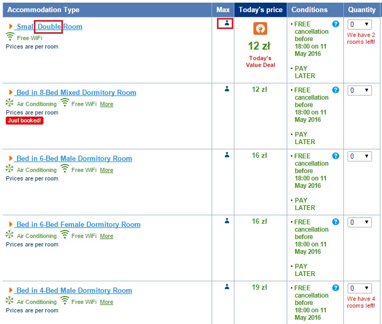The image size is (382, 324).
Task: Click max occupancy person icon for Small Double Room
Action: tap(227, 23)
